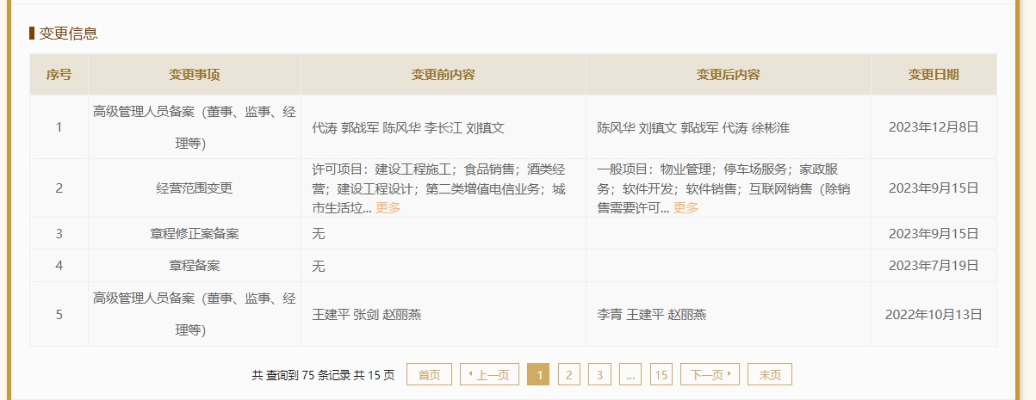Click the 变更信息 section title

click(68, 34)
